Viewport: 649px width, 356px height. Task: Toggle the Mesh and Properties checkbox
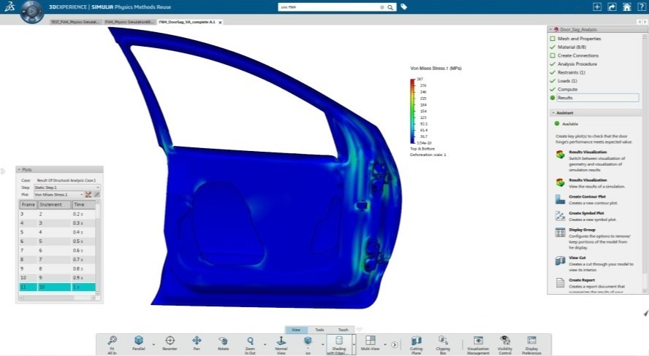[x=553, y=39]
